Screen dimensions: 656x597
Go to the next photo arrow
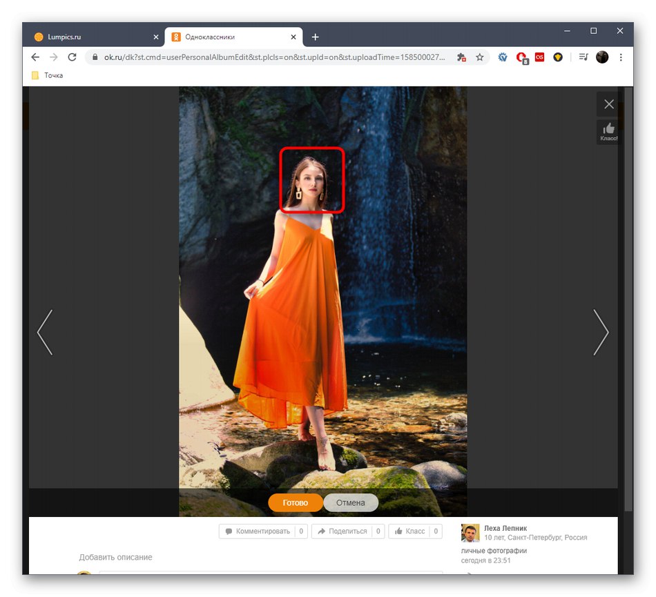point(601,332)
